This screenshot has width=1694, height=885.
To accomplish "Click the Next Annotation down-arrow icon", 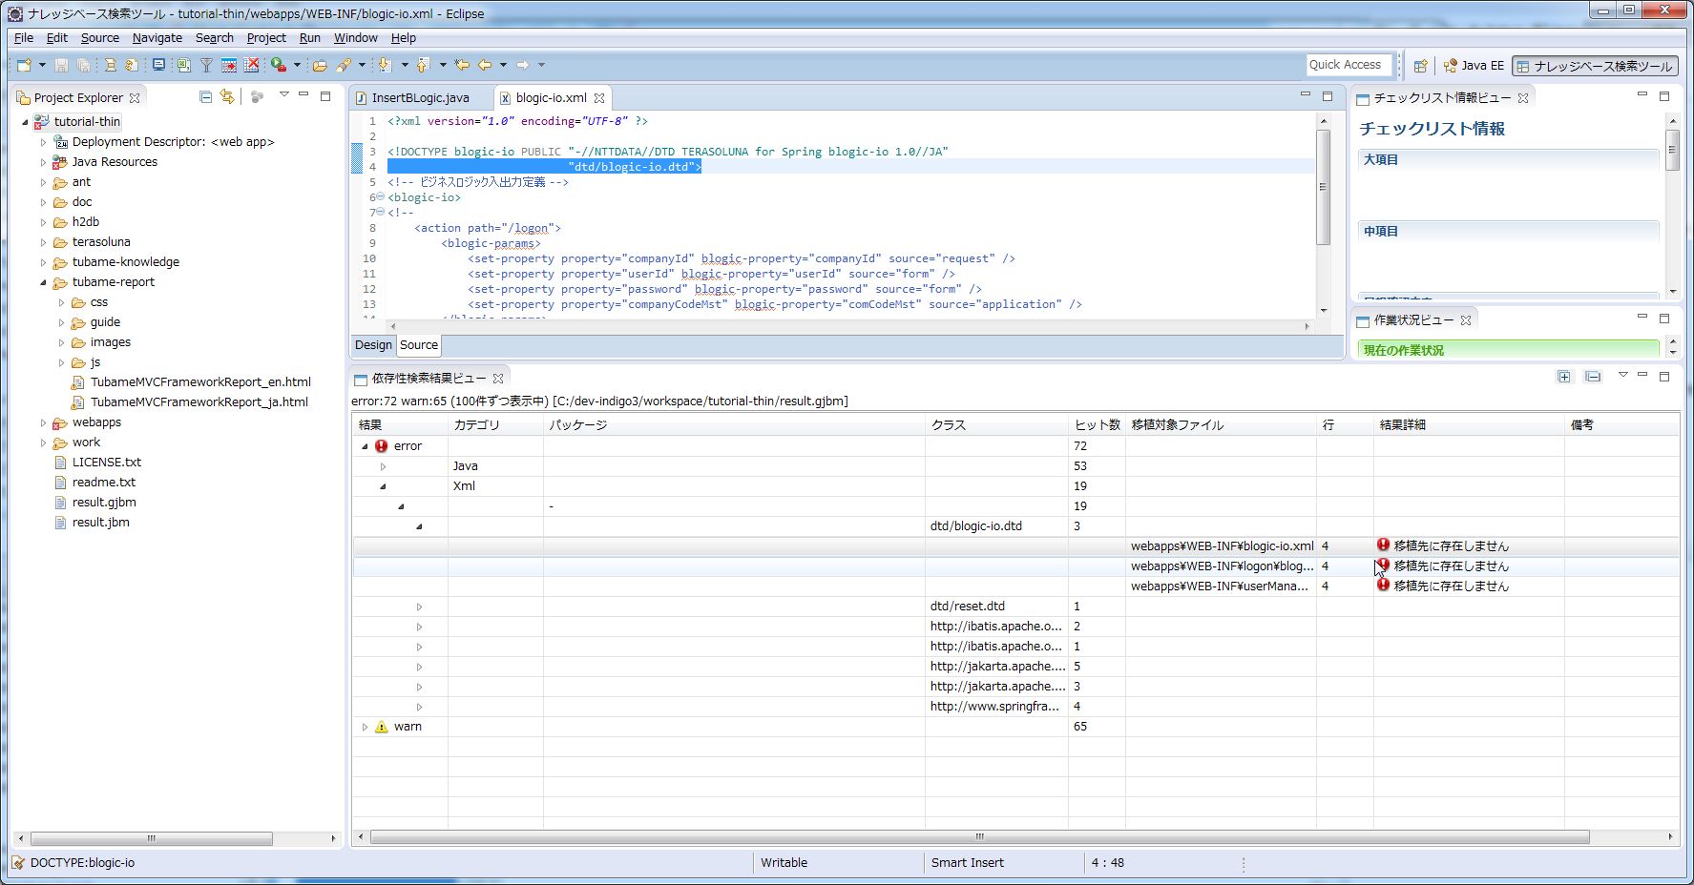I will pyautogui.click(x=385, y=65).
